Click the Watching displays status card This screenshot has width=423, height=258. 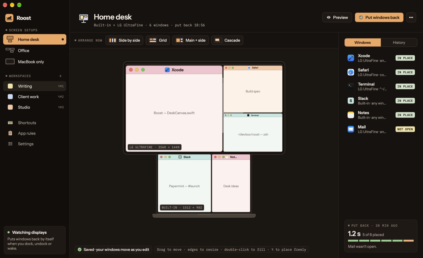pos(35,240)
